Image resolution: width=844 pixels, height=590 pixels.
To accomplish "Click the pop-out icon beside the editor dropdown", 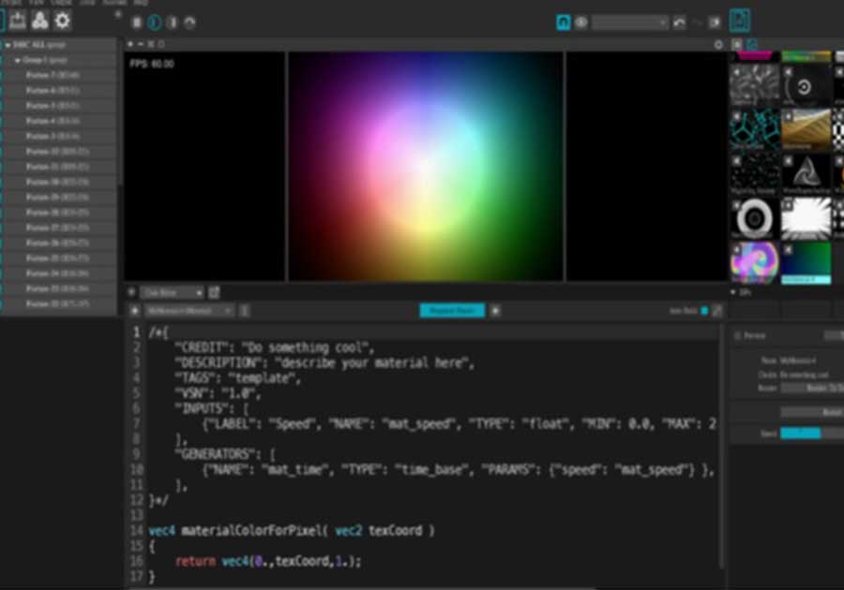I will click(x=214, y=293).
